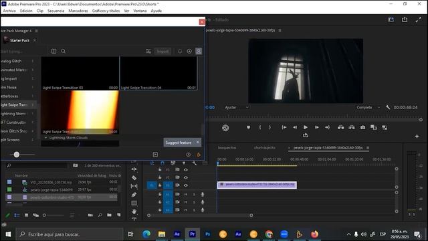Screen dimensions: 428x241
Task: Toggle sync lock on track A3
Action: click(177, 210)
